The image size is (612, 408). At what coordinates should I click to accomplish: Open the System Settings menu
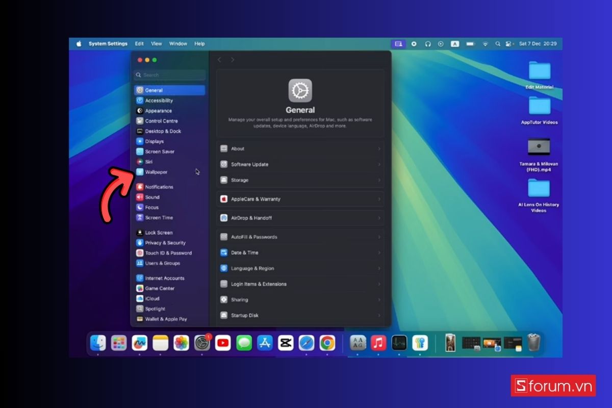point(108,44)
